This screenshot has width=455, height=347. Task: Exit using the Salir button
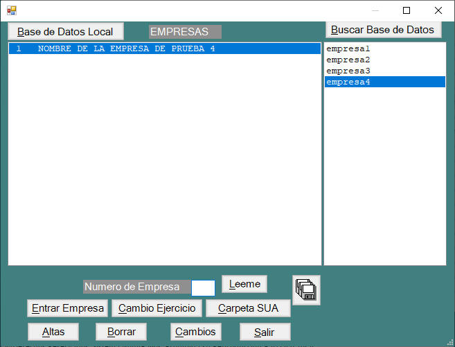pos(265,332)
